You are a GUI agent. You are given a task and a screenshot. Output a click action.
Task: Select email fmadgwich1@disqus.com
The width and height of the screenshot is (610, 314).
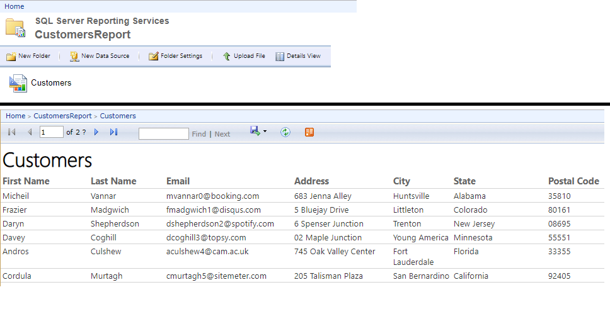pos(214,210)
